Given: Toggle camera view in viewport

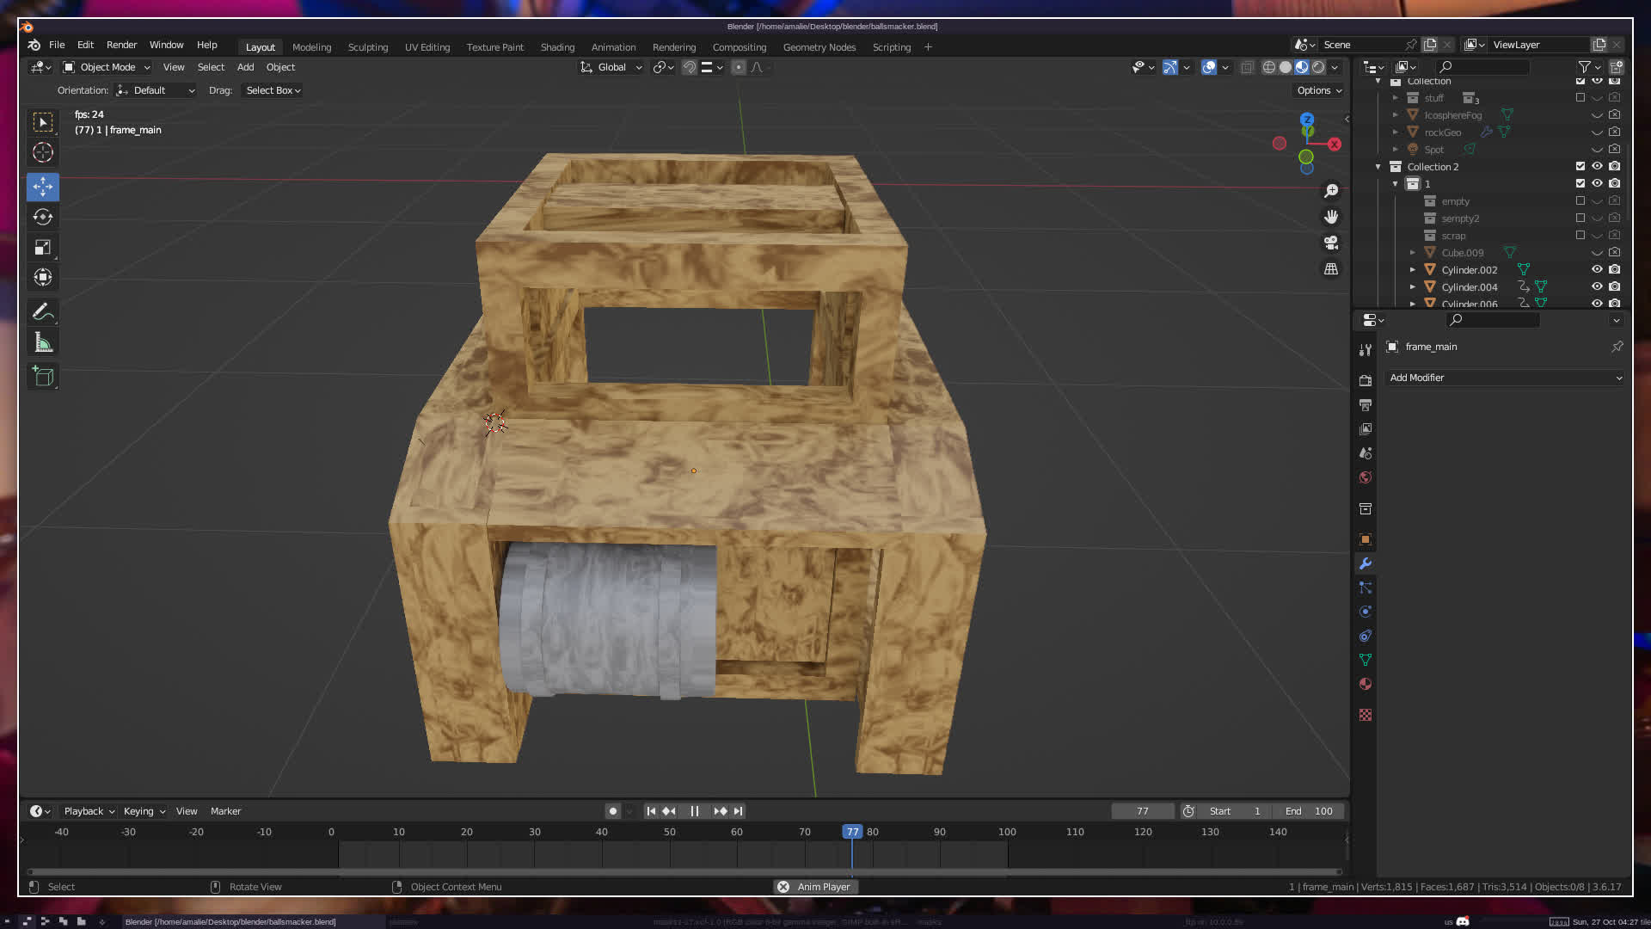Looking at the screenshot, I should (x=1331, y=243).
